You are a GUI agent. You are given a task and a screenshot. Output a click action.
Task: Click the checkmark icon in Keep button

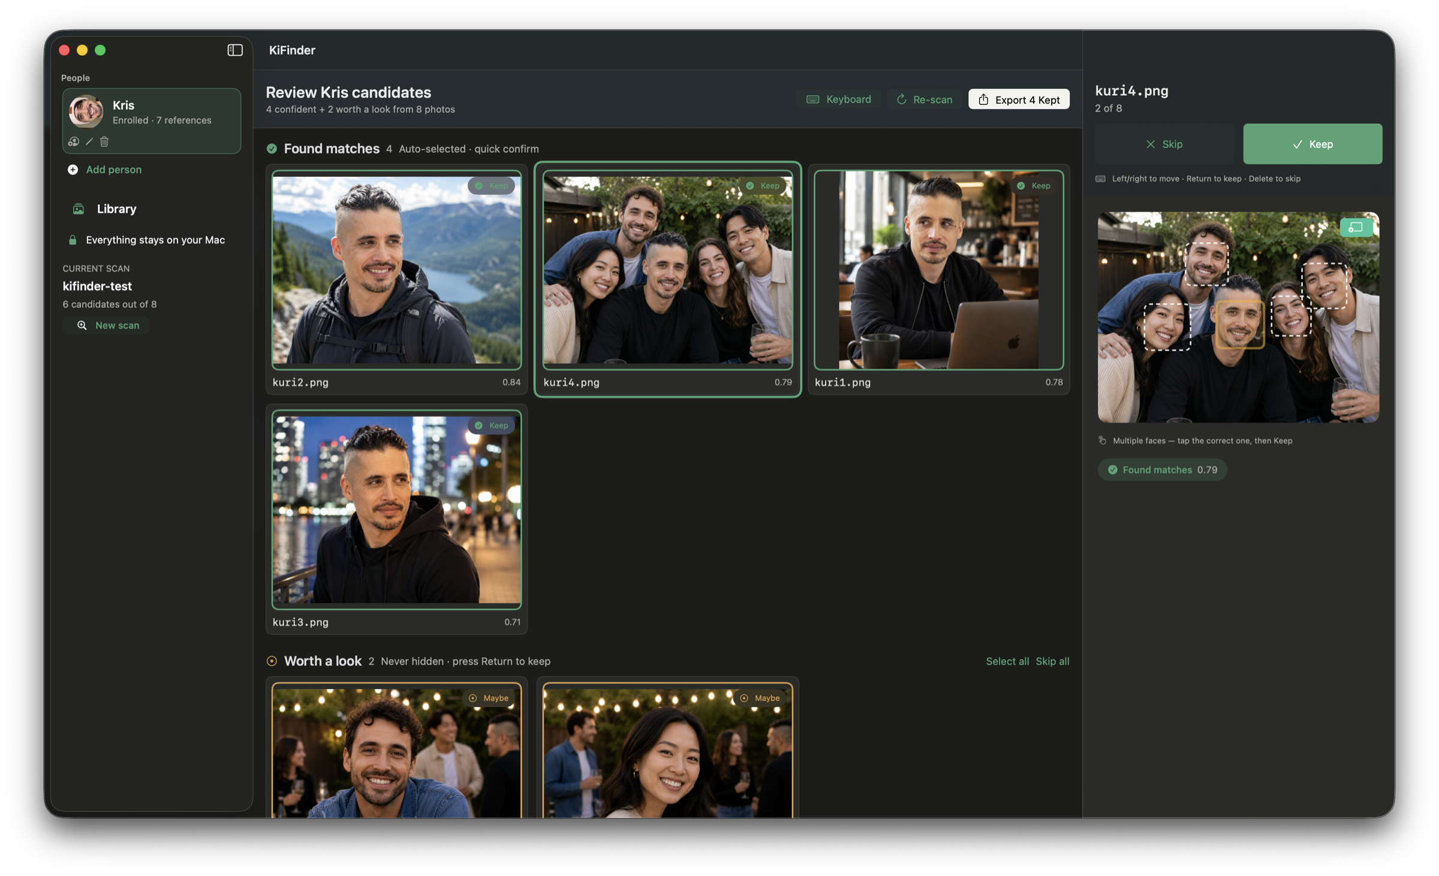coord(1297,144)
